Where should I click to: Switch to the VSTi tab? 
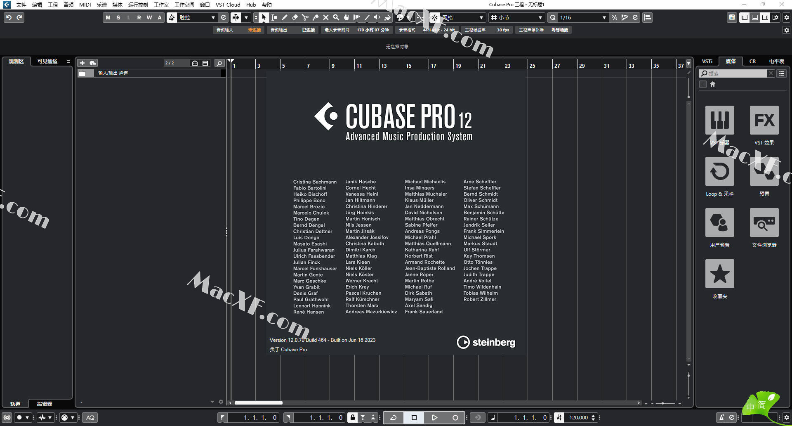click(707, 61)
